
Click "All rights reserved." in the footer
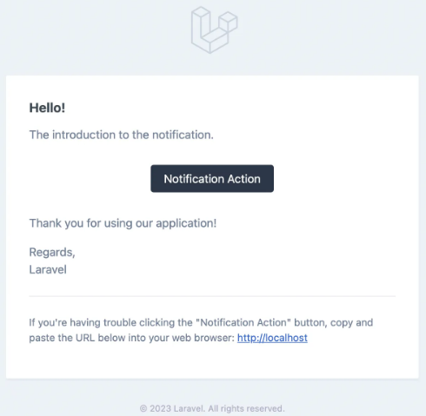click(x=247, y=408)
